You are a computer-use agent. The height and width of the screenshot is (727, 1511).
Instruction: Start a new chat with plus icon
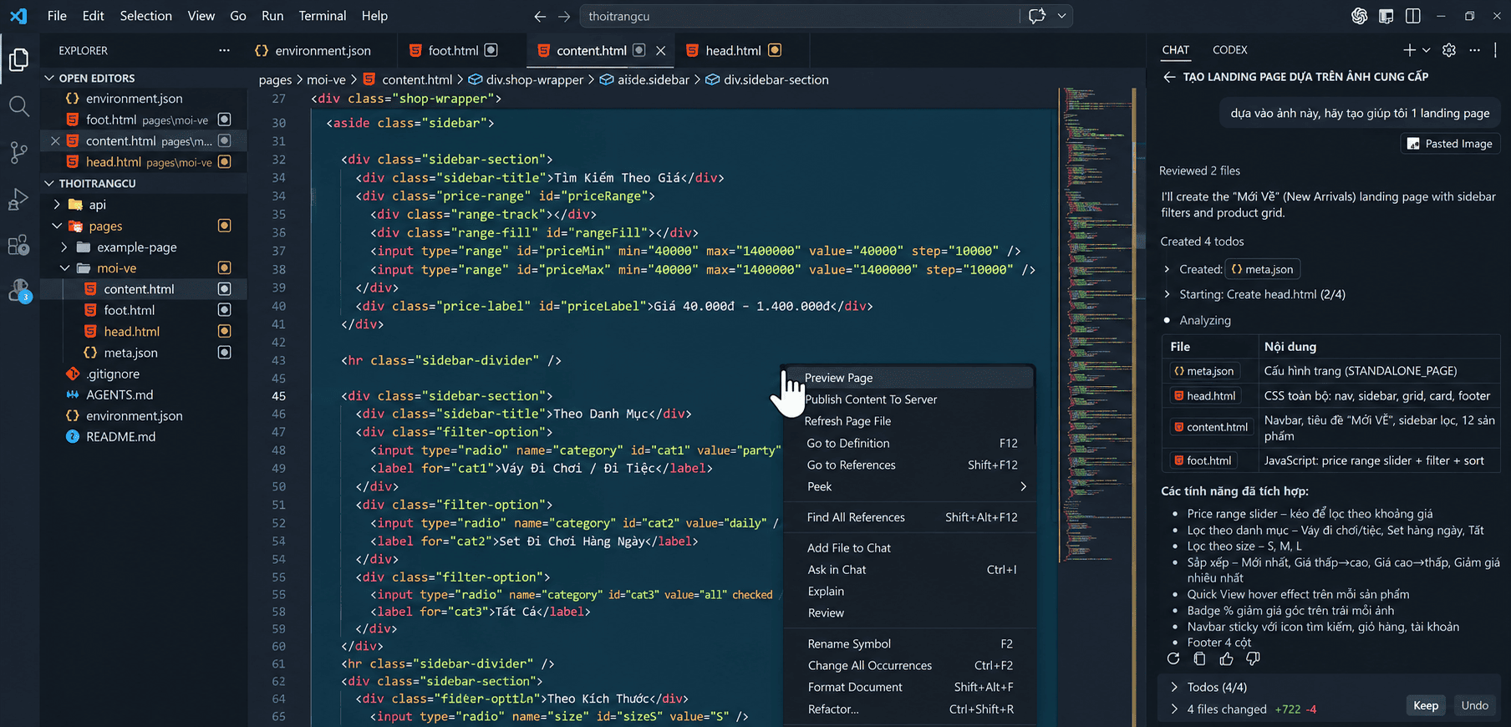point(1409,50)
